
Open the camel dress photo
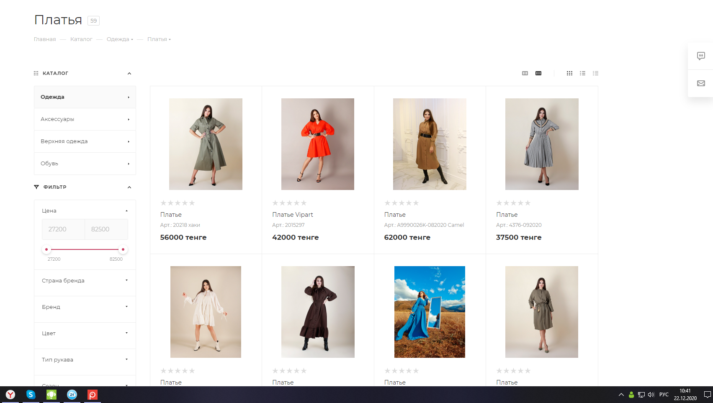(x=430, y=144)
